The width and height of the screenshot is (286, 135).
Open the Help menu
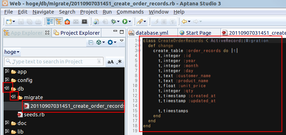[x=179, y=12]
